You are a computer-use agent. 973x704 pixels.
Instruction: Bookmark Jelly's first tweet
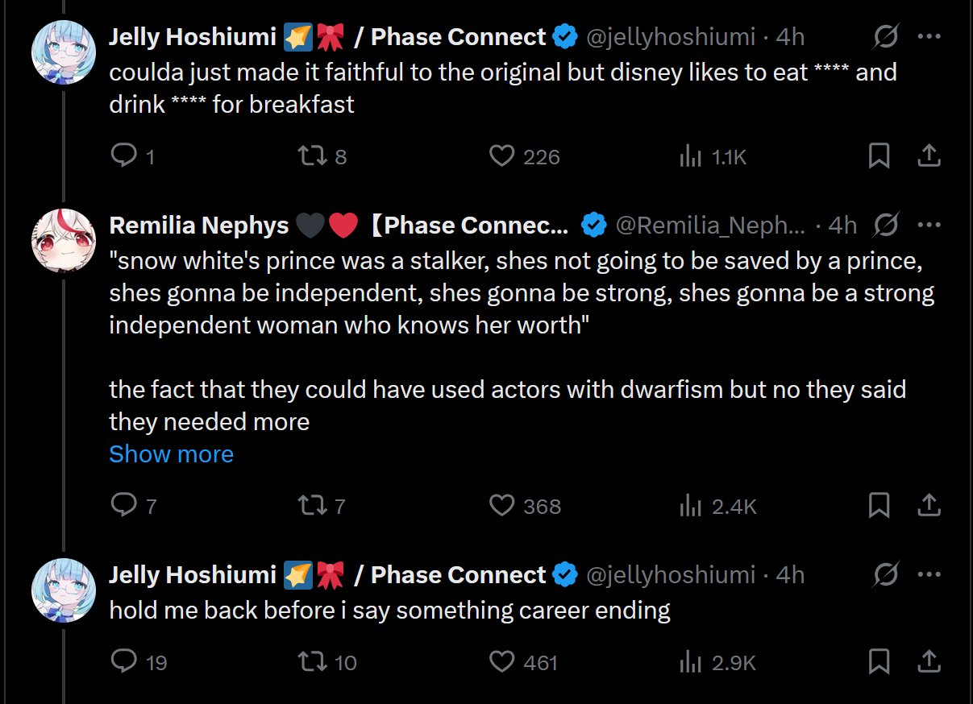click(879, 155)
